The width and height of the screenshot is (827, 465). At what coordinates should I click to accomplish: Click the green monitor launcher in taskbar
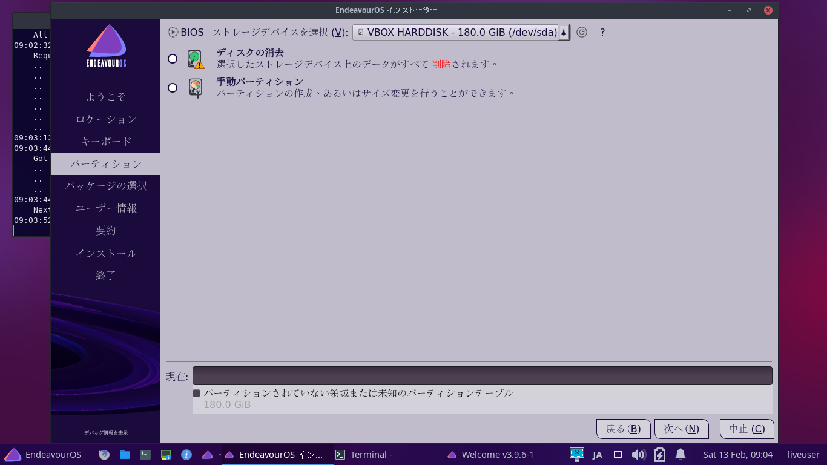(x=166, y=454)
